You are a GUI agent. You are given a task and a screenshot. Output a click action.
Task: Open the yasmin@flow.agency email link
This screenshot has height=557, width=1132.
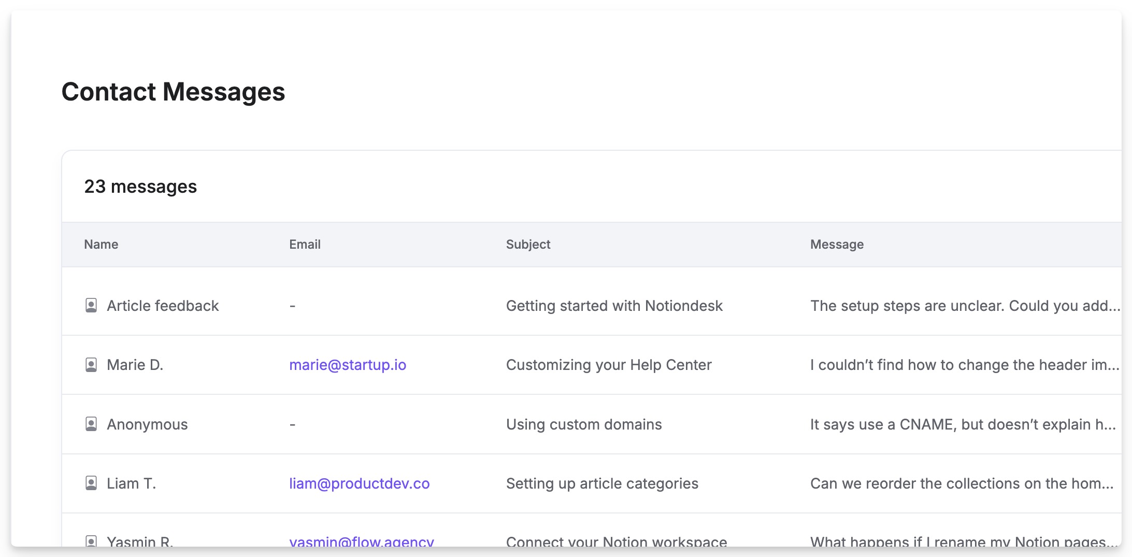coord(362,541)
